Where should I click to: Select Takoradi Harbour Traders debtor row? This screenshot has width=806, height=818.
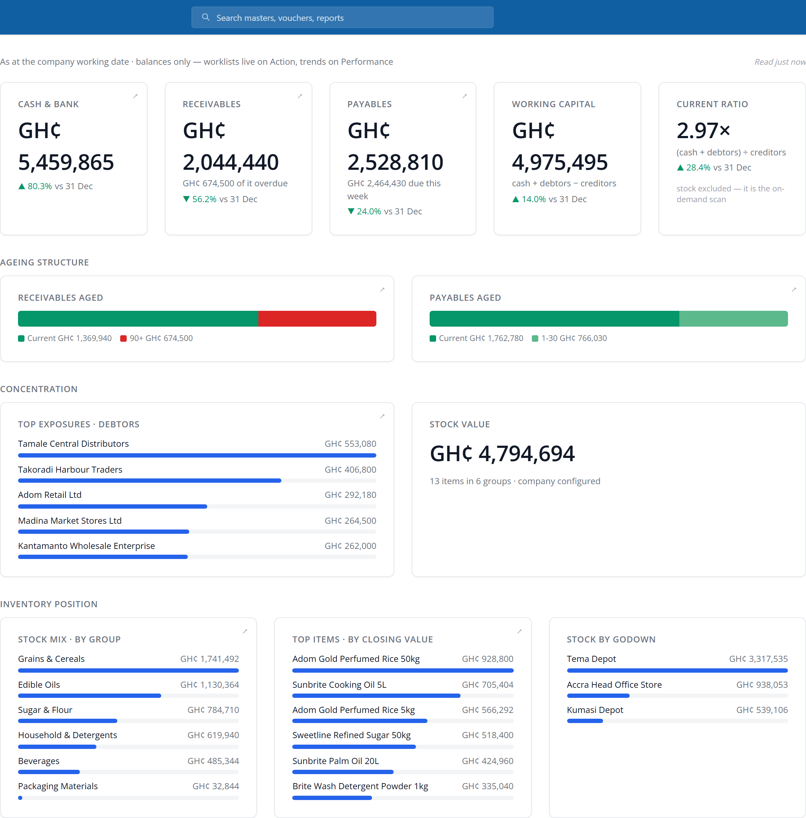pos(197,474)
